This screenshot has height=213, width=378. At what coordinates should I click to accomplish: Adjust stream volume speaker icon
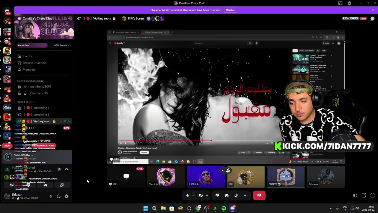pos(355,195)
